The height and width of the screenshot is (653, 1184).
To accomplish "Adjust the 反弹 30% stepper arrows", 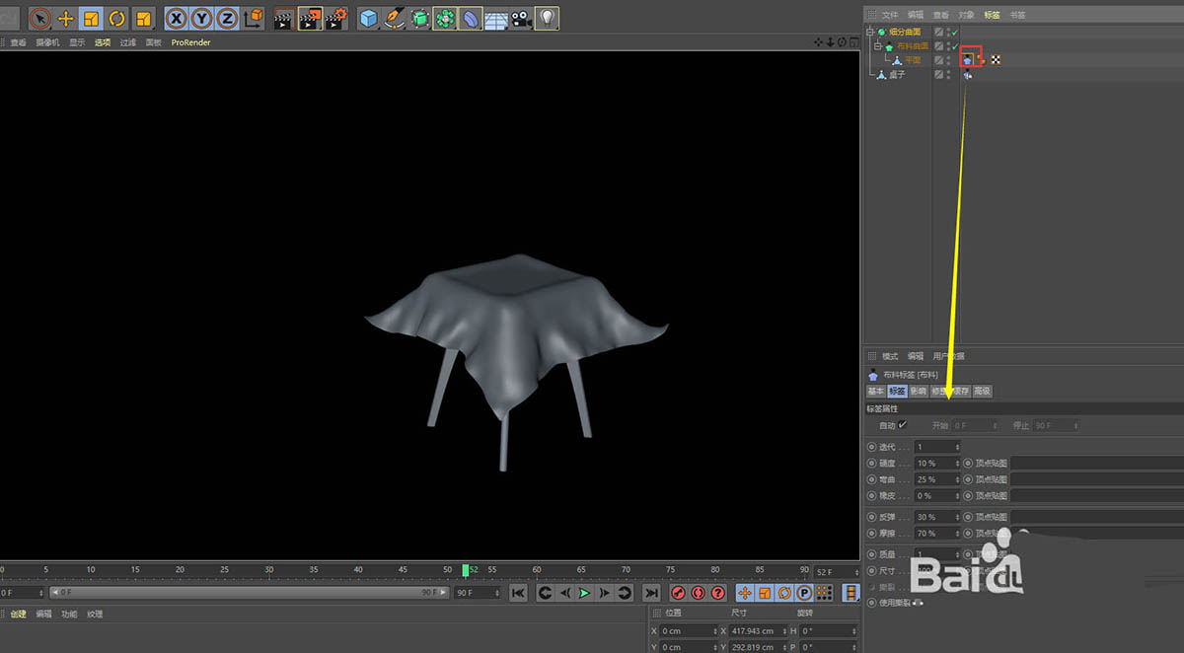I will coord(957,517).
